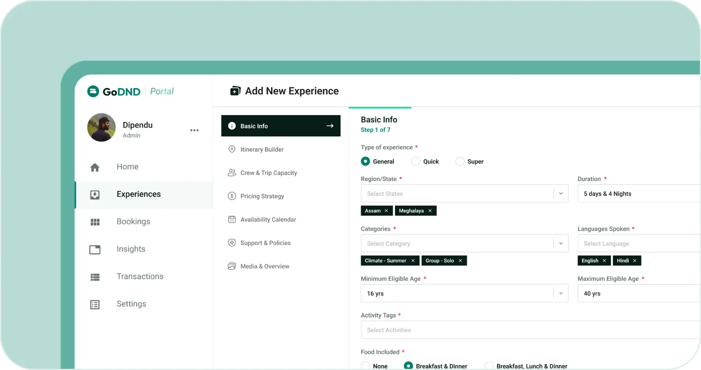This screenshot has height=370, width=701.
Task: Click the Home icon in sidebar
Action: 95,167
